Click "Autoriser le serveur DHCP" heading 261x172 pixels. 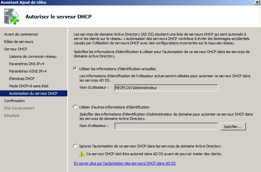[x=59, y=16]
